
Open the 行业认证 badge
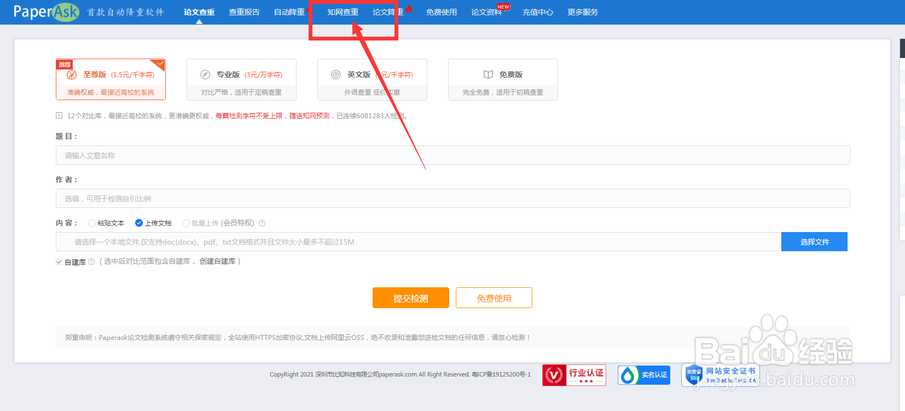(x=574, y=375)
